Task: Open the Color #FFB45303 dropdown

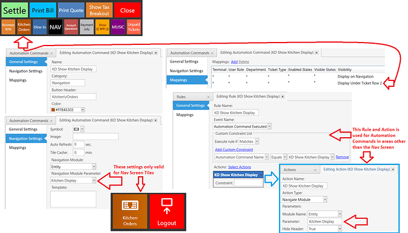Action: tap(83, 109)
